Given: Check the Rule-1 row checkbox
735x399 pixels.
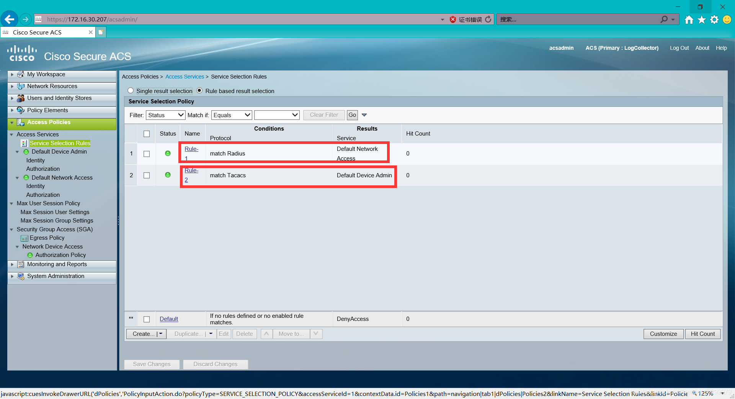Looking at the screenshot, I should (x=147, y=154).
